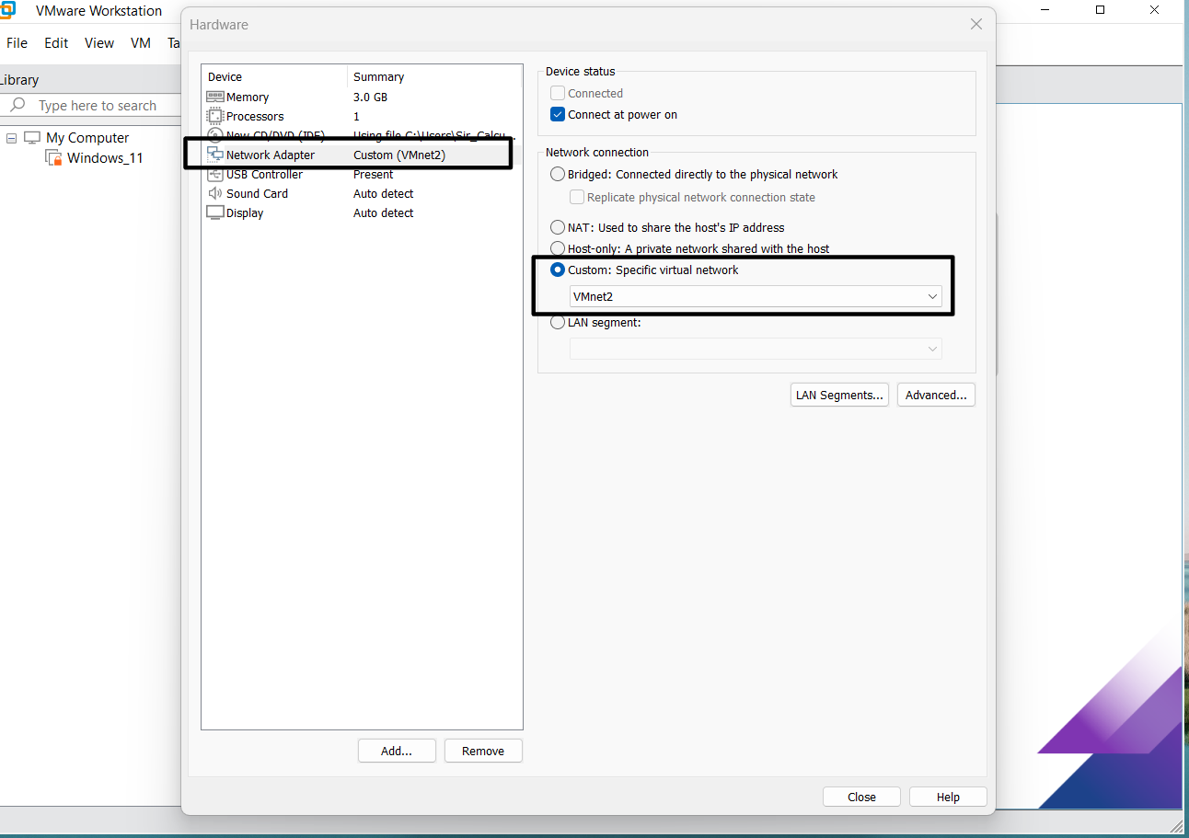Select the Auto detect summary for Display

click(x=383, y=212)
